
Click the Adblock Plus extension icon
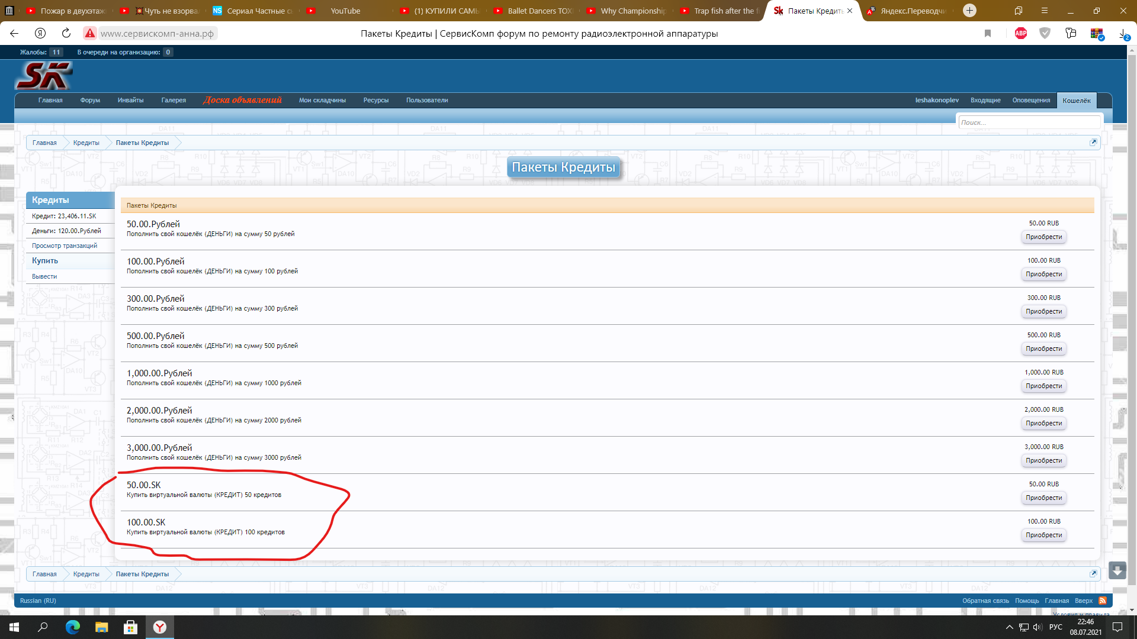1021,33
